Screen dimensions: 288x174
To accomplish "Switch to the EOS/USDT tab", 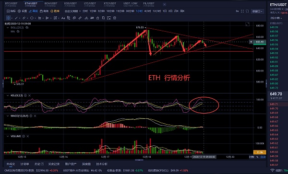I will pyautogui.click(x=71, y=4).
